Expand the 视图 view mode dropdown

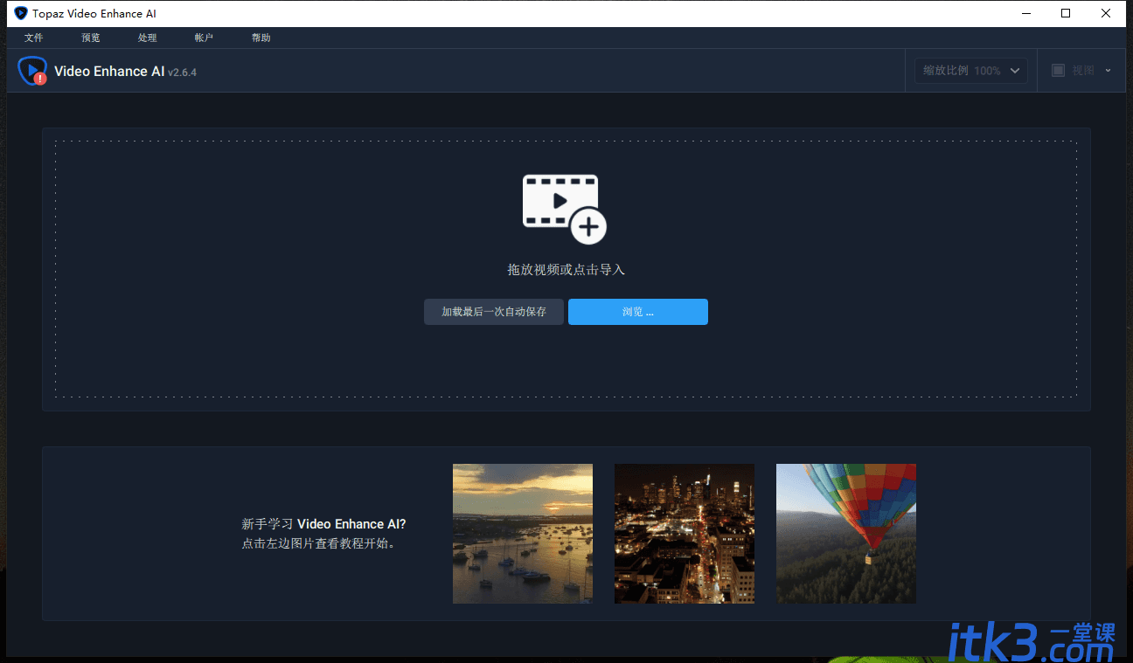click(1082, 71)
